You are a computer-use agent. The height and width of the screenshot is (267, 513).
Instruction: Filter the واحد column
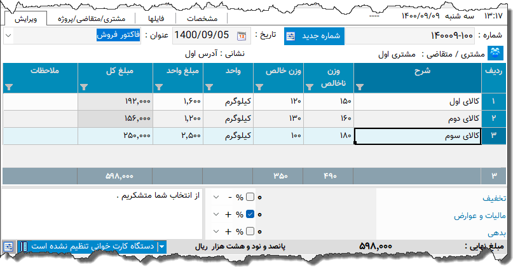[x=209, y=87]
